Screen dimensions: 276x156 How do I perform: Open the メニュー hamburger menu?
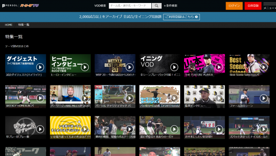pos(270,6)
